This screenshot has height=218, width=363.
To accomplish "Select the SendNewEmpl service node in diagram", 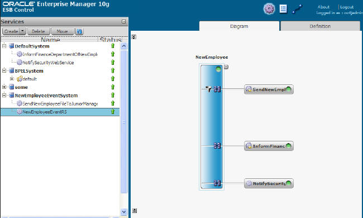I will click(x=269, y=89).
